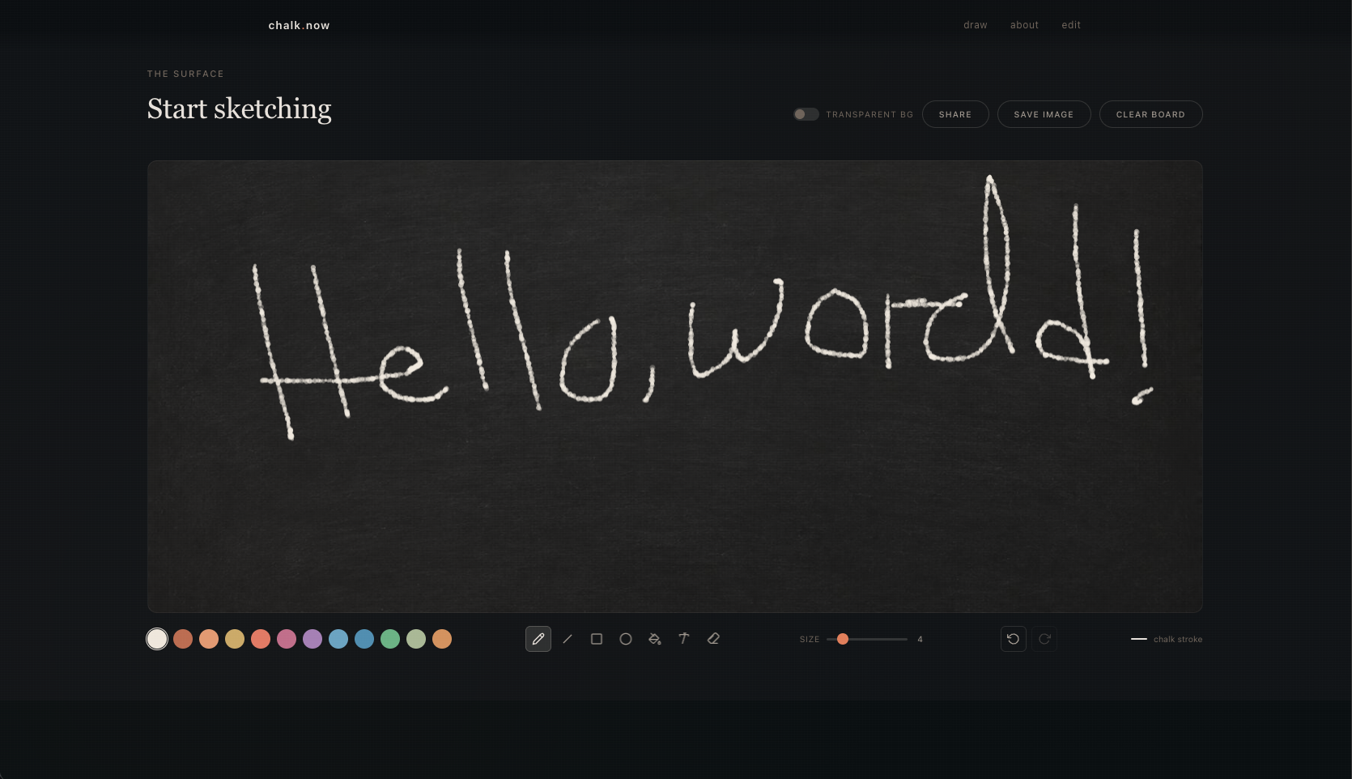Screen dimensions: 1352x779
Task: Open the draw page in the navigation
Action: click(976, 25)
